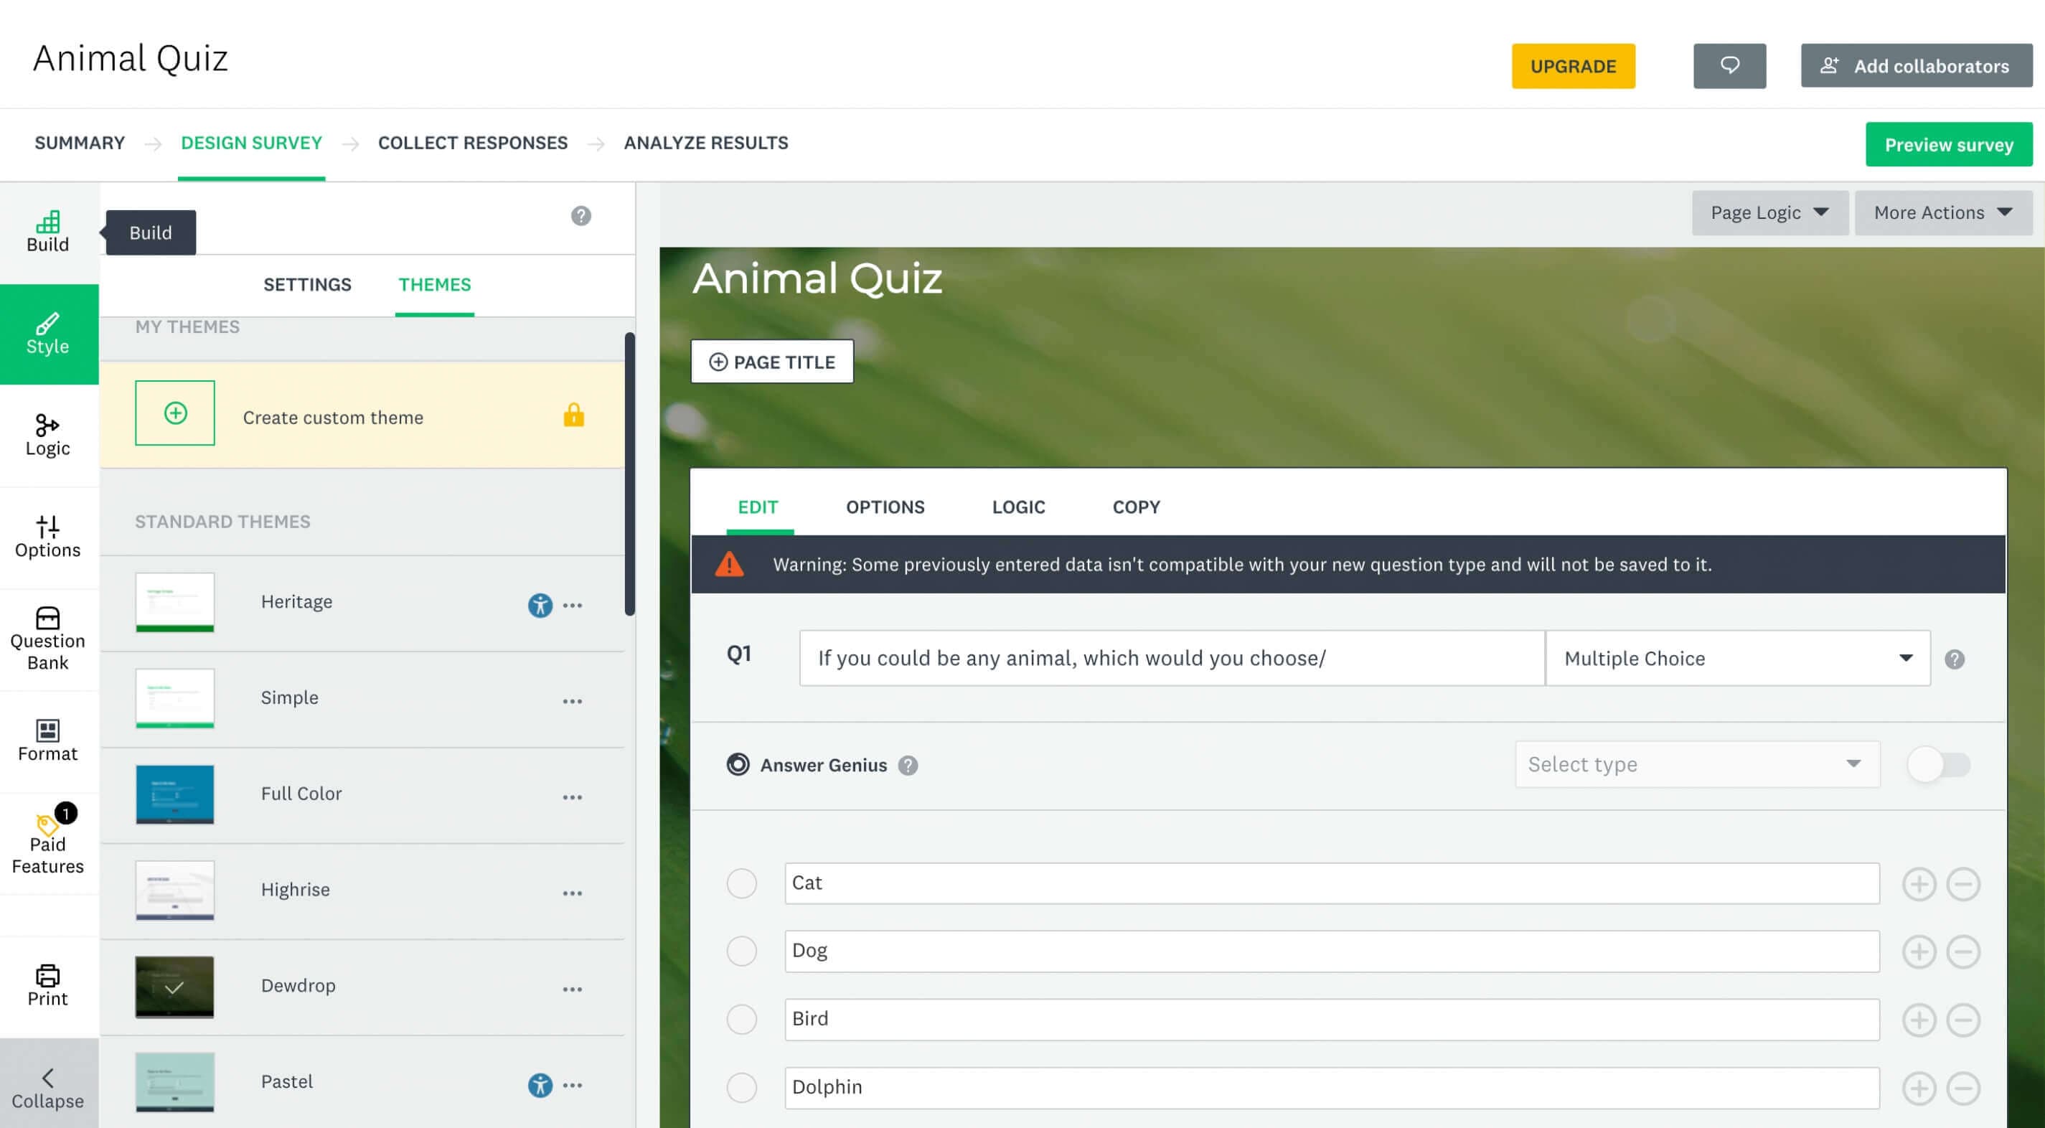Click the Q1 question text field
This screenshot has height=1128, width=2045.
(x=1172, y=658)
